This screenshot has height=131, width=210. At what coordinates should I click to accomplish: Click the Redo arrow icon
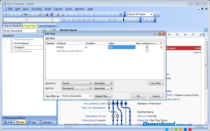pyautogui.click(x=89, y=14)
